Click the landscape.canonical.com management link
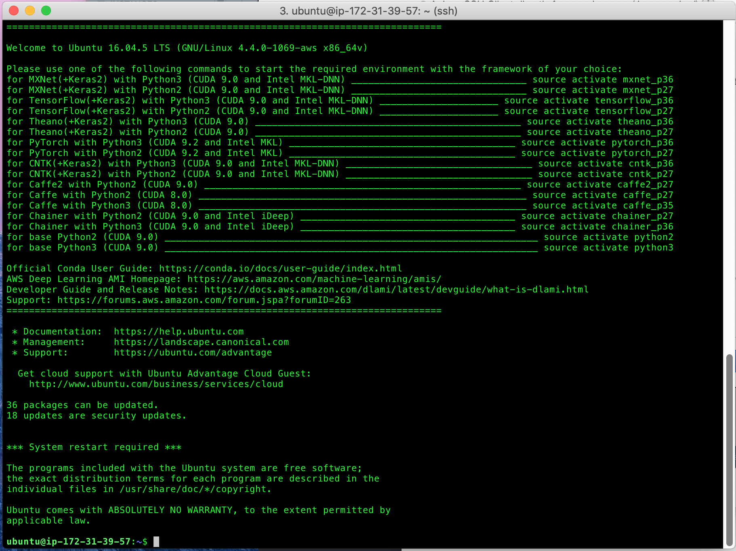The height and width of the screenshot is (551, 736). click(x=201, y=342)
